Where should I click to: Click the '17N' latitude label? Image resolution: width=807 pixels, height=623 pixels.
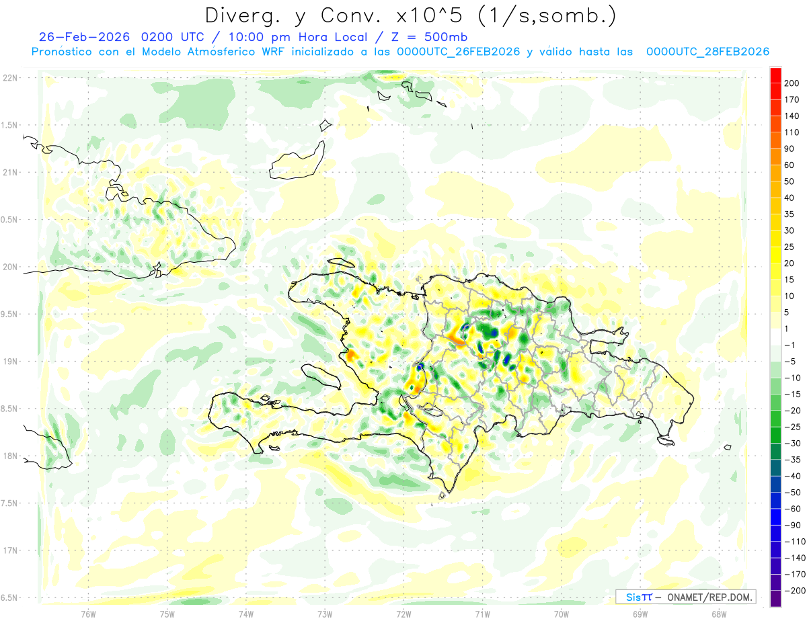[x=10, y=551]
